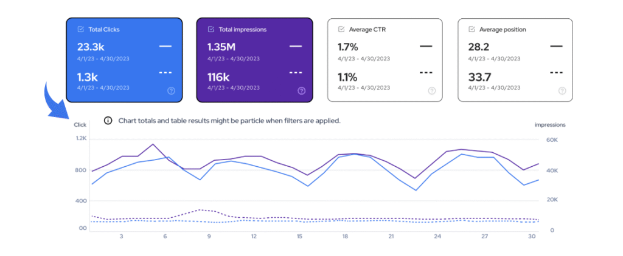This screenshot has height=256, width=623.
Task: Click the date range under 1.1%
Action: [x=364, y=87]
